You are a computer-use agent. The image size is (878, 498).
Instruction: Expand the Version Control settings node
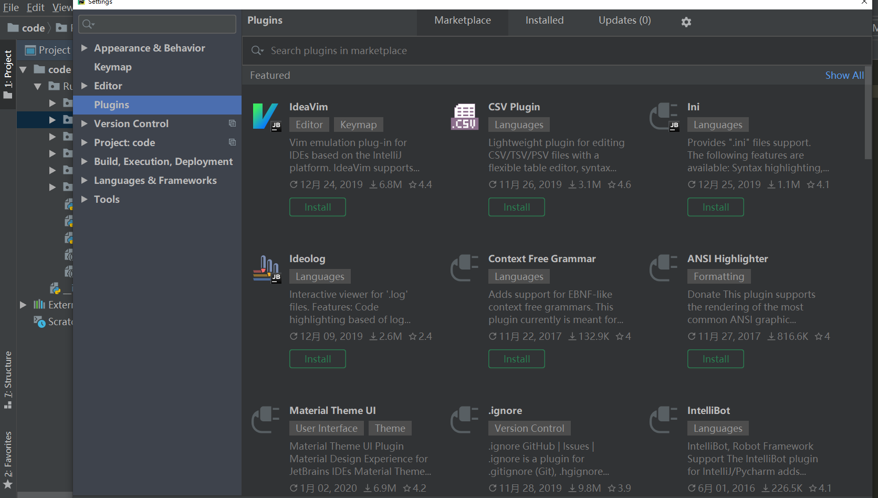point(85,123)
